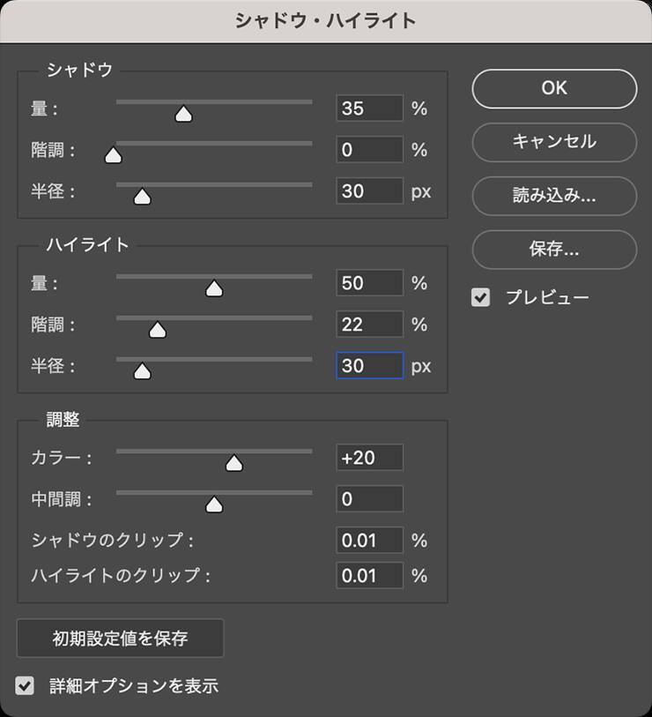Click the シャドウのクリップ input field
This screenshot has height=717, width=652.
point(369,540)
